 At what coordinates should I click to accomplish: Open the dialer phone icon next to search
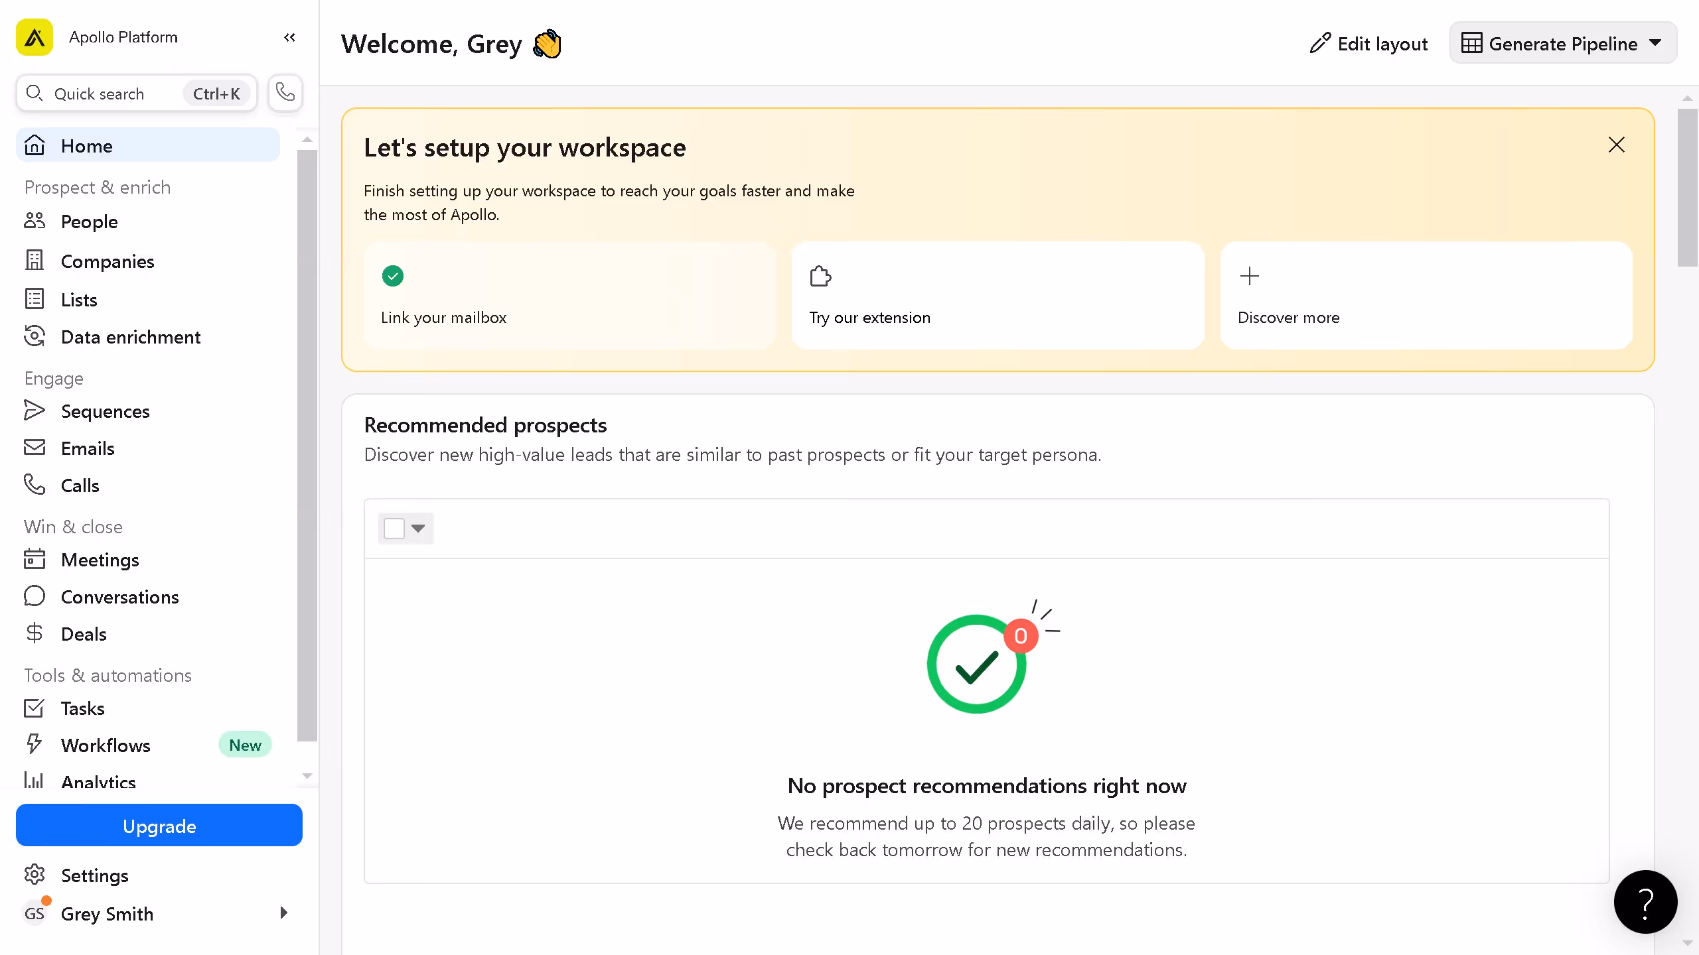coord(285,93)
